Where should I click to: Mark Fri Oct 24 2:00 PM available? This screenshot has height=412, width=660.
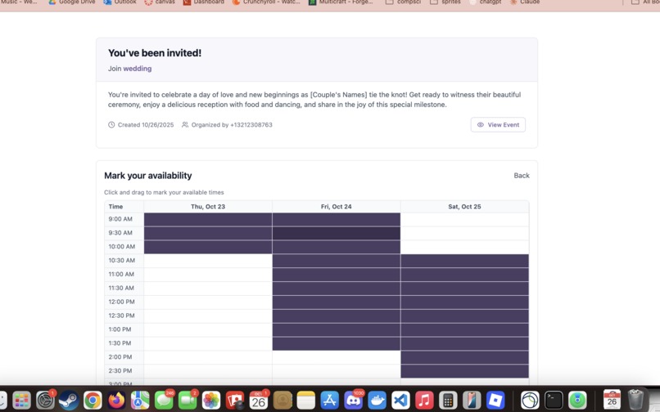click(x=337, y=357)
